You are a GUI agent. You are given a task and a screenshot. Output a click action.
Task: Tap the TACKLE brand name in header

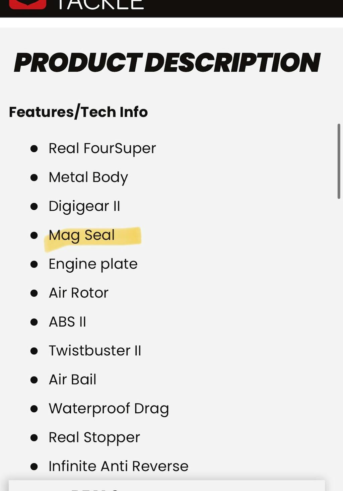(x=100, y=5)
